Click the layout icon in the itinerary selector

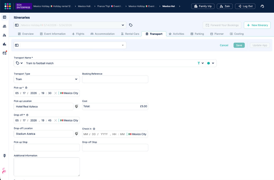(17, 25)
